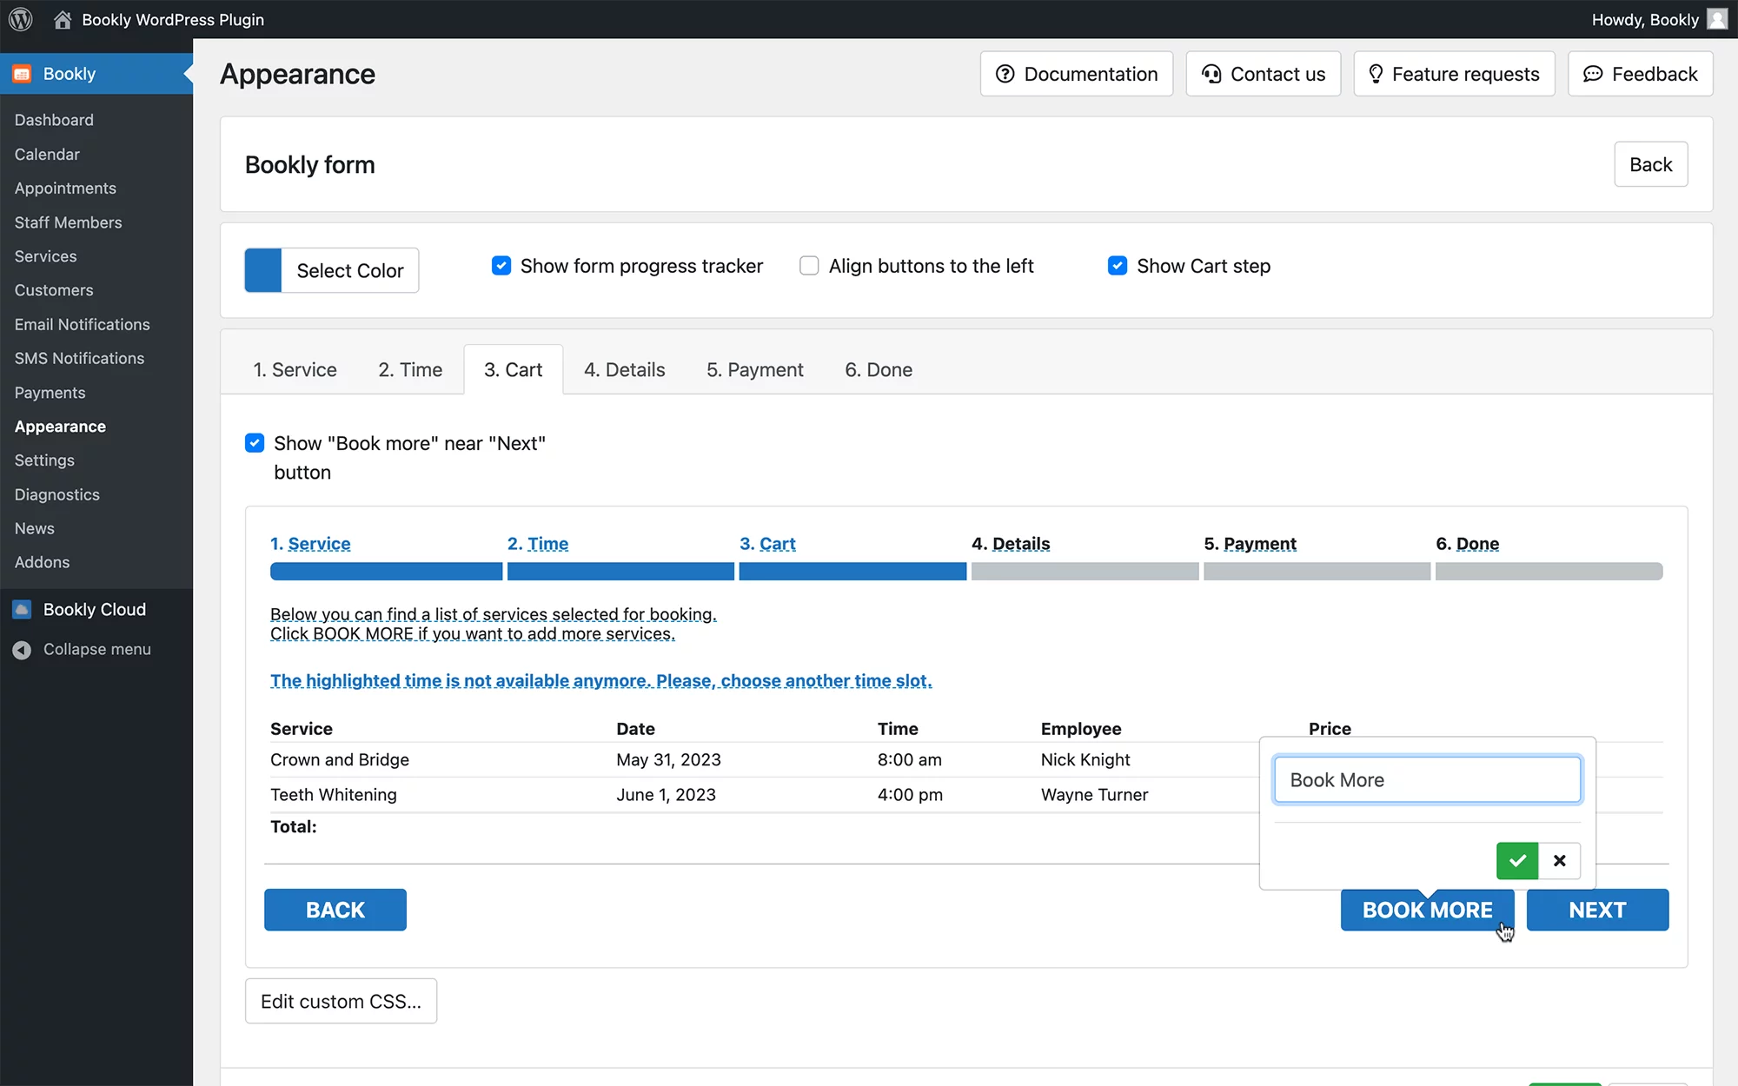Toggle the Show Cart step checkbox

point(1118,266)
